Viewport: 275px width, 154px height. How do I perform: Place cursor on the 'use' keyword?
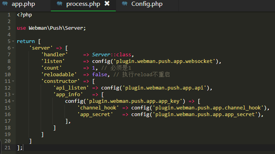(22, 28)
